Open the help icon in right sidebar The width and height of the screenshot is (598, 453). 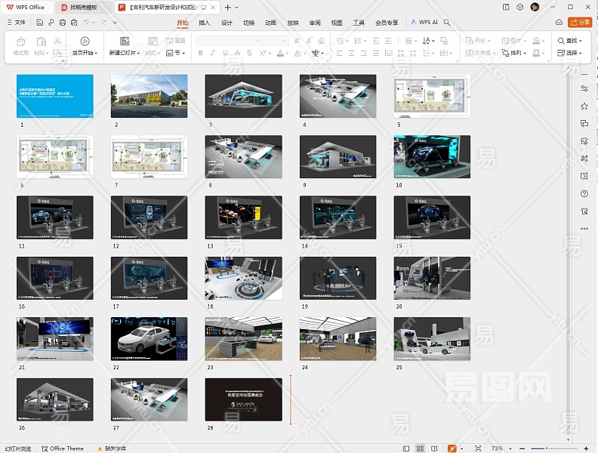pos(584,193)
